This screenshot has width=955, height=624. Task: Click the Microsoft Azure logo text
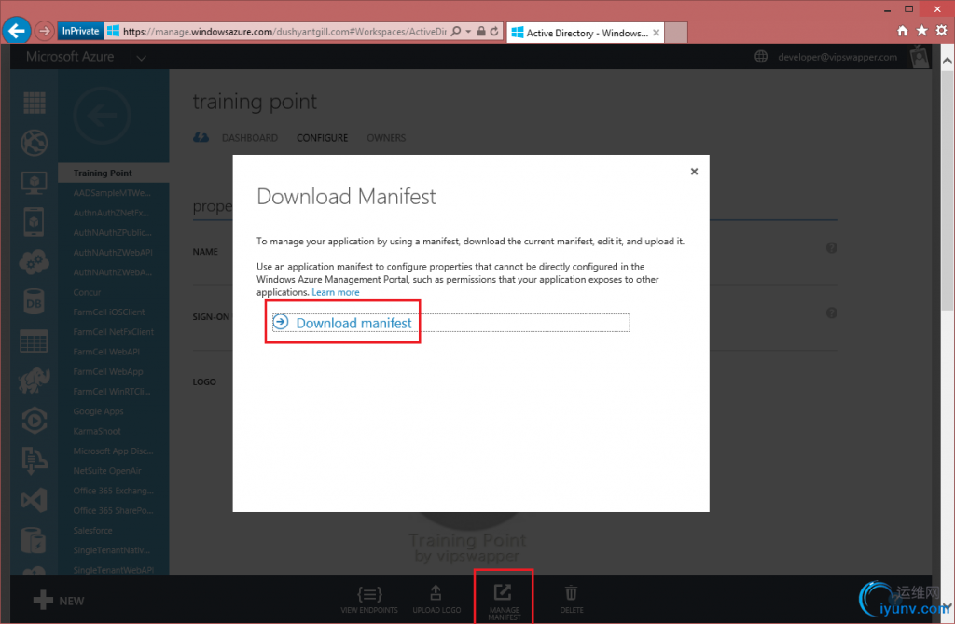pyautogui.click(x=70, y=57)
